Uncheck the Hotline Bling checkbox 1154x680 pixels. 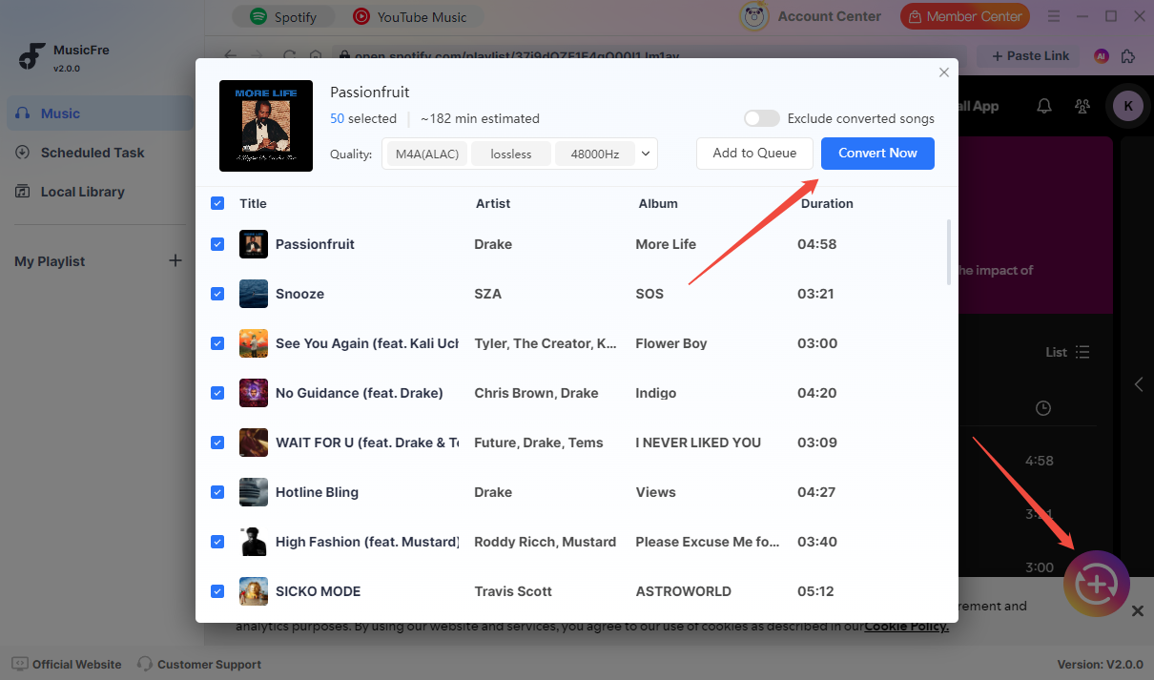(x=217, y=492)
